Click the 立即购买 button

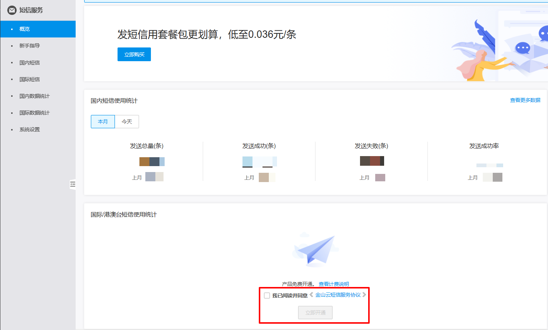(134, 55)
